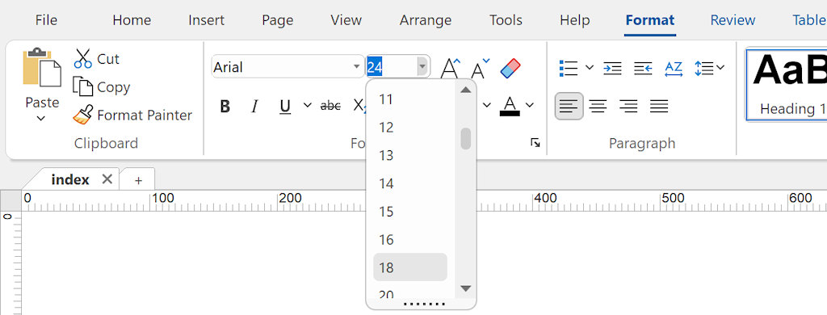Toggle italic formatting
827x315 pixels.
click(254, 107)
